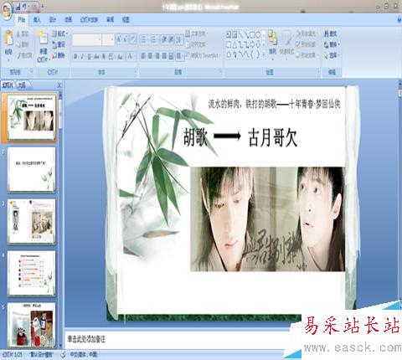Increase font size with the large A
Screen dimensions: 402x360
[119, 39]
